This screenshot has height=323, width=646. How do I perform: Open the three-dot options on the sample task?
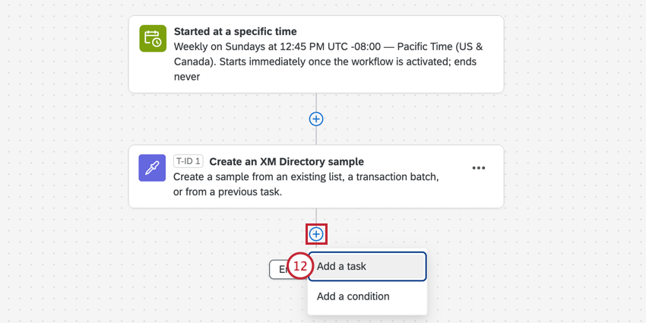point(478,168)
